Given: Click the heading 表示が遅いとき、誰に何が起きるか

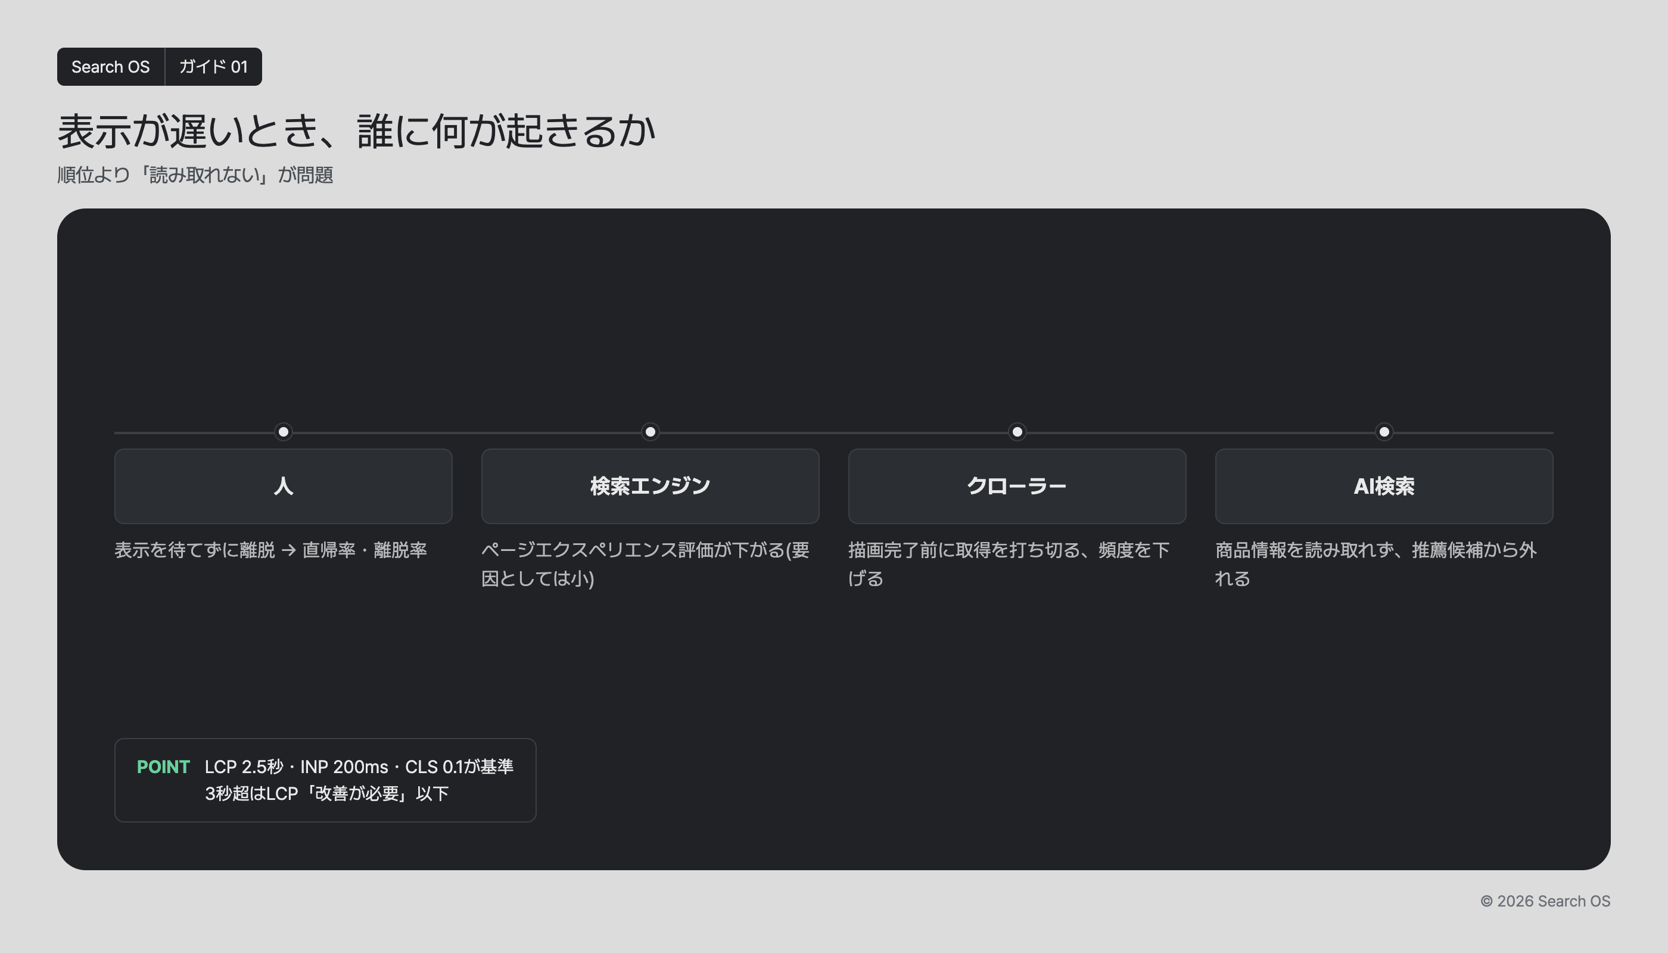Looking at the screenshot, I should point(357,131).
